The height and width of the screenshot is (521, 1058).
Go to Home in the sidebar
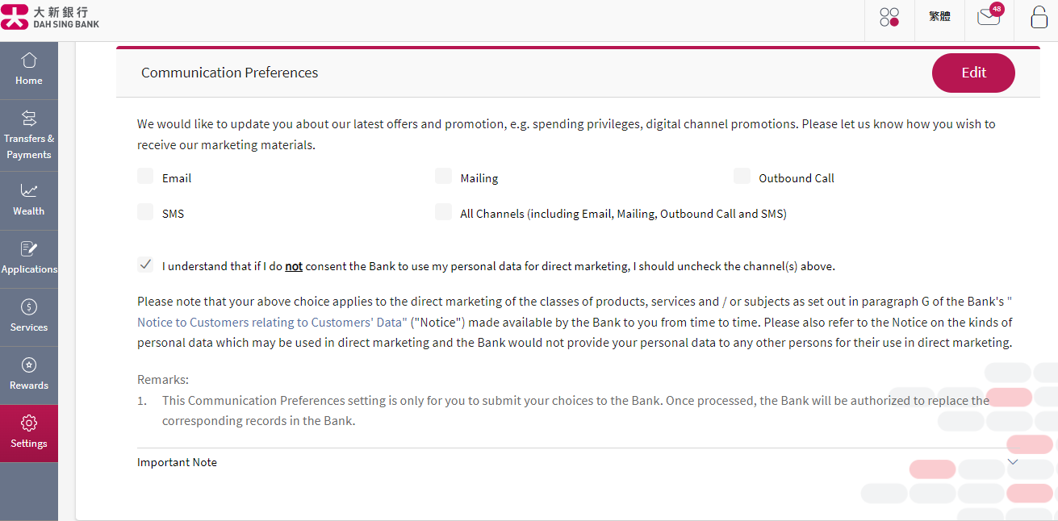[x=29, y=69]
